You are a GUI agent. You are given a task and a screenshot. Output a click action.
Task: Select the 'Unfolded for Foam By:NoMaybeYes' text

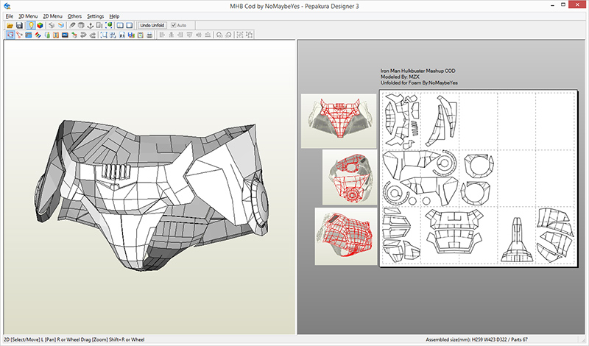(x=419, y=82)
